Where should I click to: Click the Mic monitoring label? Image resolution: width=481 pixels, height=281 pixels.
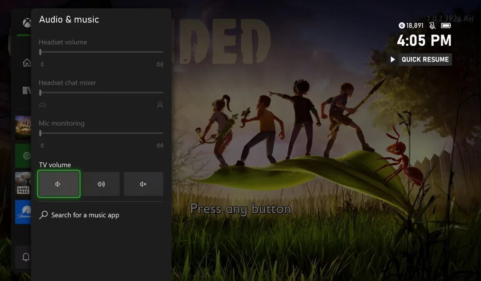[x=61, y=123]
